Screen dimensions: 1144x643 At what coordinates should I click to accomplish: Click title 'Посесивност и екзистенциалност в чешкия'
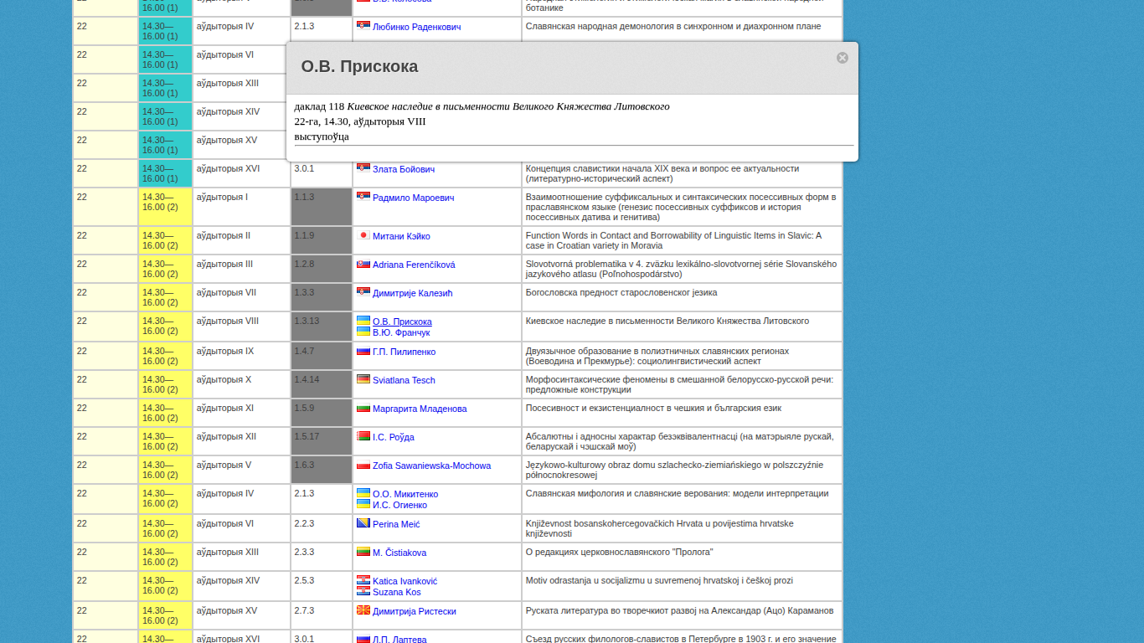[653, 409]
